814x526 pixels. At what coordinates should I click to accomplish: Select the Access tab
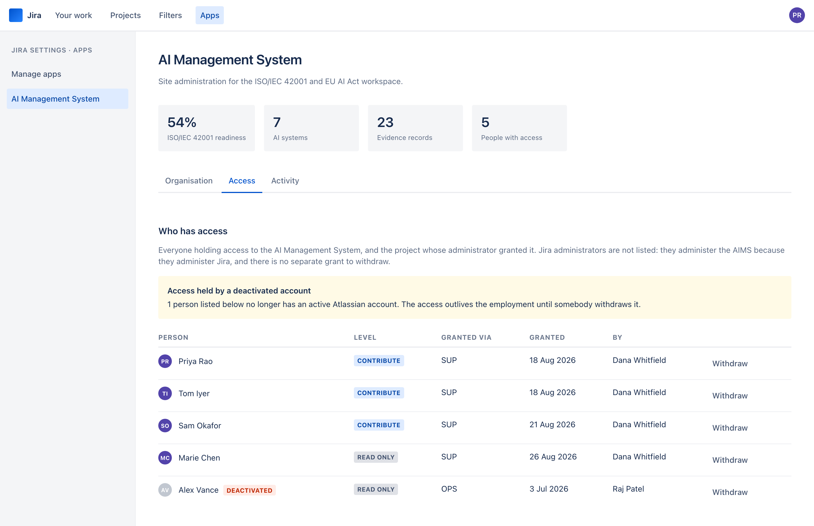point(242,181)
